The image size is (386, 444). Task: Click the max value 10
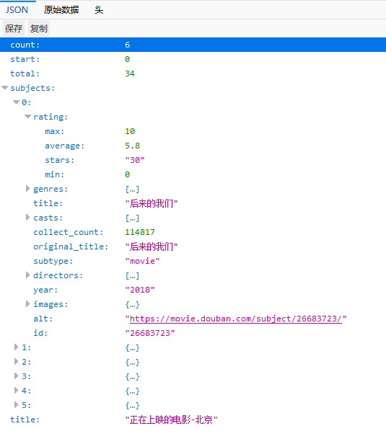130,131
